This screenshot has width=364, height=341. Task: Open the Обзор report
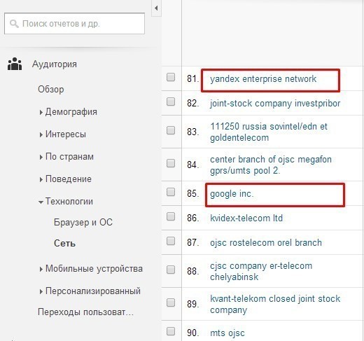[51, 89]
